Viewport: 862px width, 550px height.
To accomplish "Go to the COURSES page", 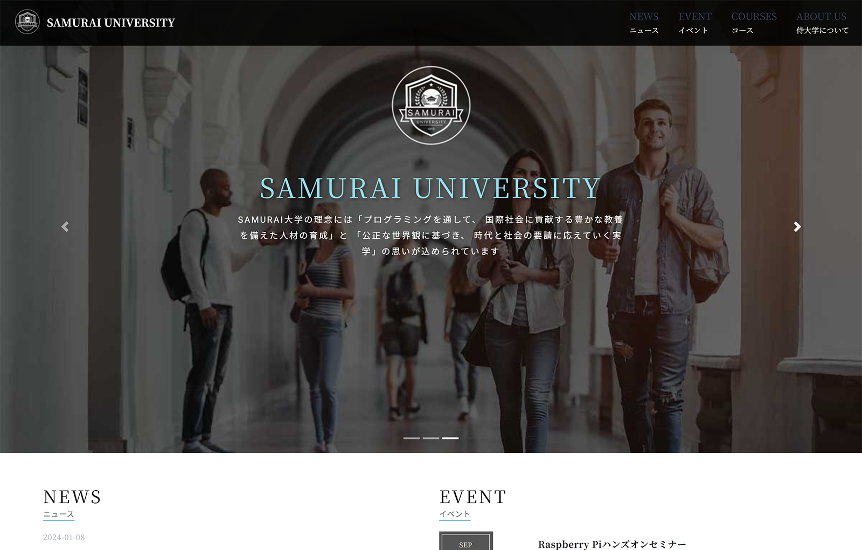I will click(x=754, y=23).
